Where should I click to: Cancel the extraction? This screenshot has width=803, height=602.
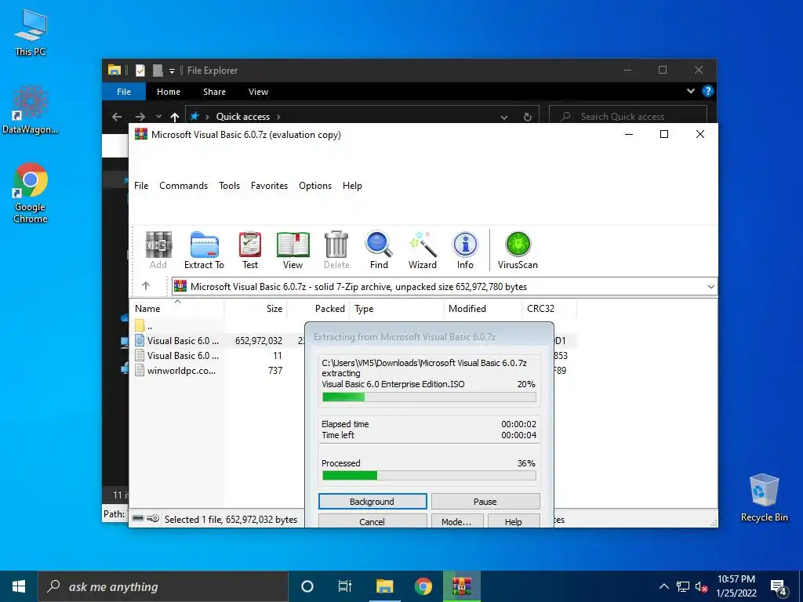click(x=372, y=521)
